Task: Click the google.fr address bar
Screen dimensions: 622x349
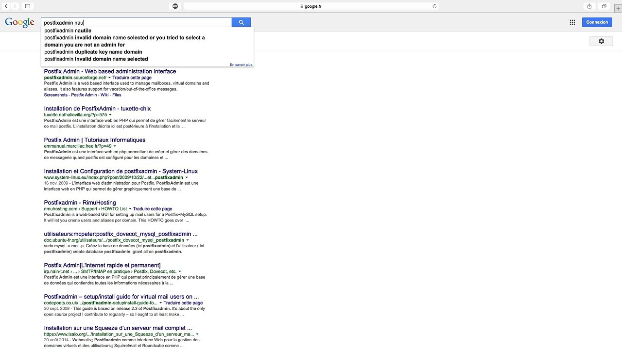Action: point(311,6)
